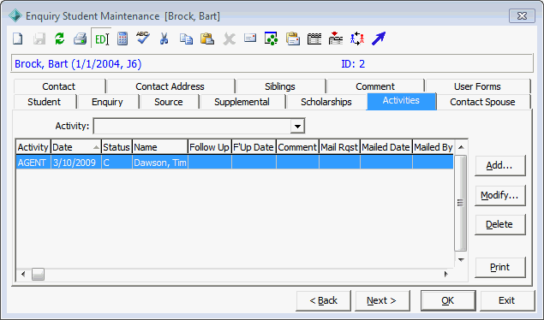This screenshot has height=320, width=544.
Task: Run the ABC spell check icon
Action: pos(143,38)
